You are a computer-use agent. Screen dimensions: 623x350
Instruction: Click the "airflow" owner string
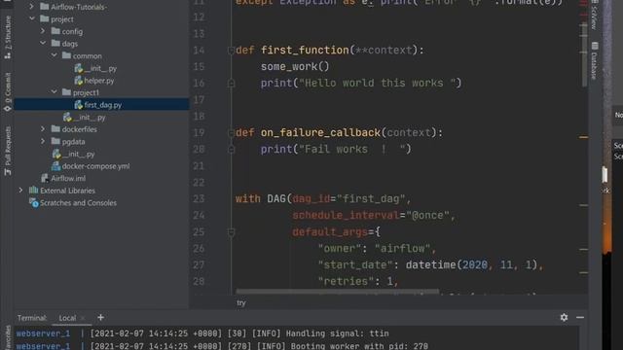coord(403,249)
